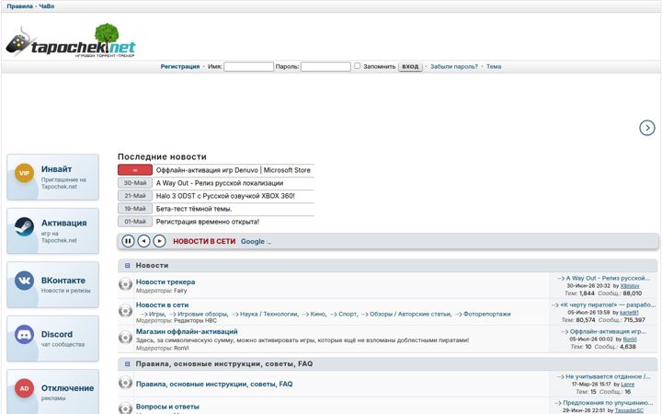
Task: Open Магазин оффлайн-активаций forum
Action: coord(187,331)
